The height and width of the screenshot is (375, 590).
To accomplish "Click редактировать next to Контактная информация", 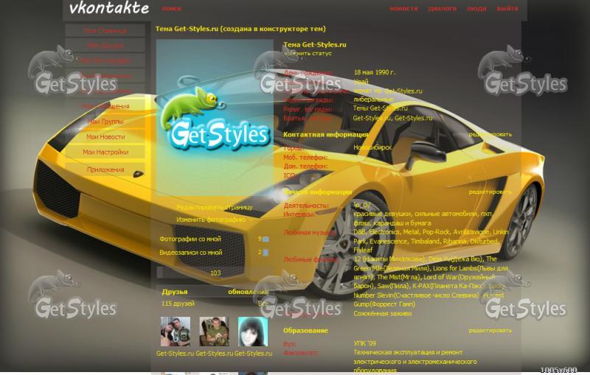I will click(490, 135).
